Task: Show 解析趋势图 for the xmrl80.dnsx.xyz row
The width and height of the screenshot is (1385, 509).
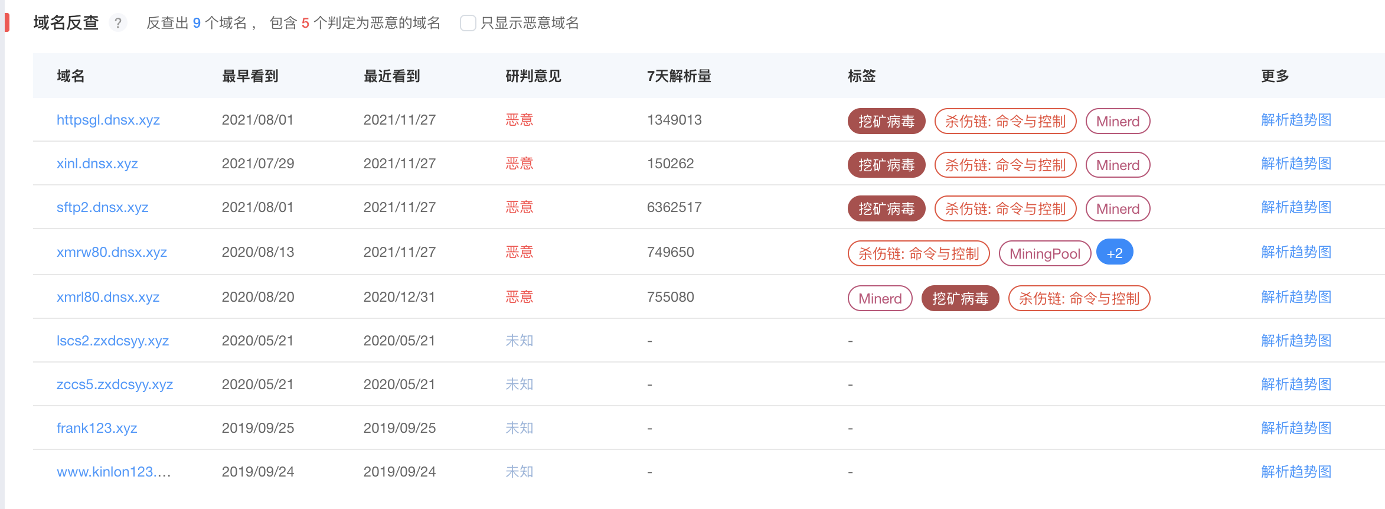Action: click(1296, 297)
